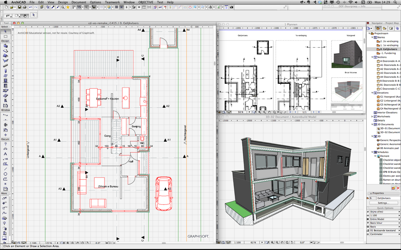Collapse the Sections group in the Navigator
The image size is (401, 250).
pyautogui.click(x=372, y=57)
